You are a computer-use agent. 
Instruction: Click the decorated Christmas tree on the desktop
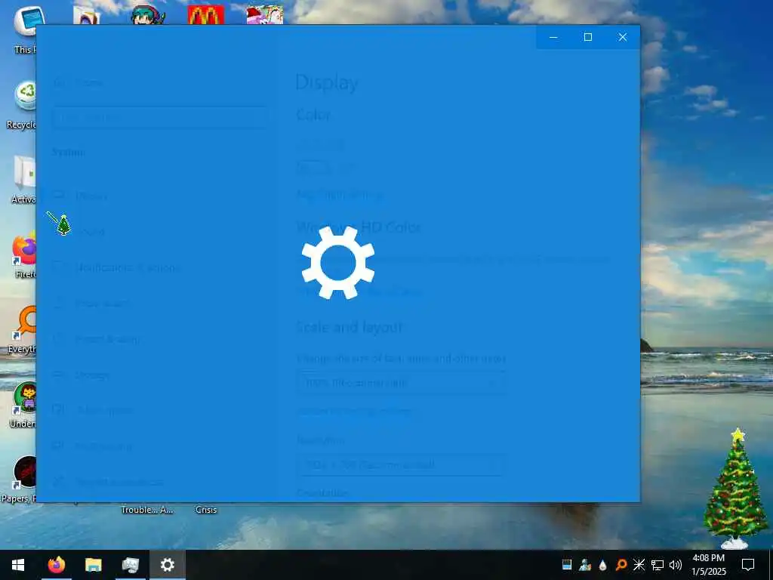pos(735,489)
